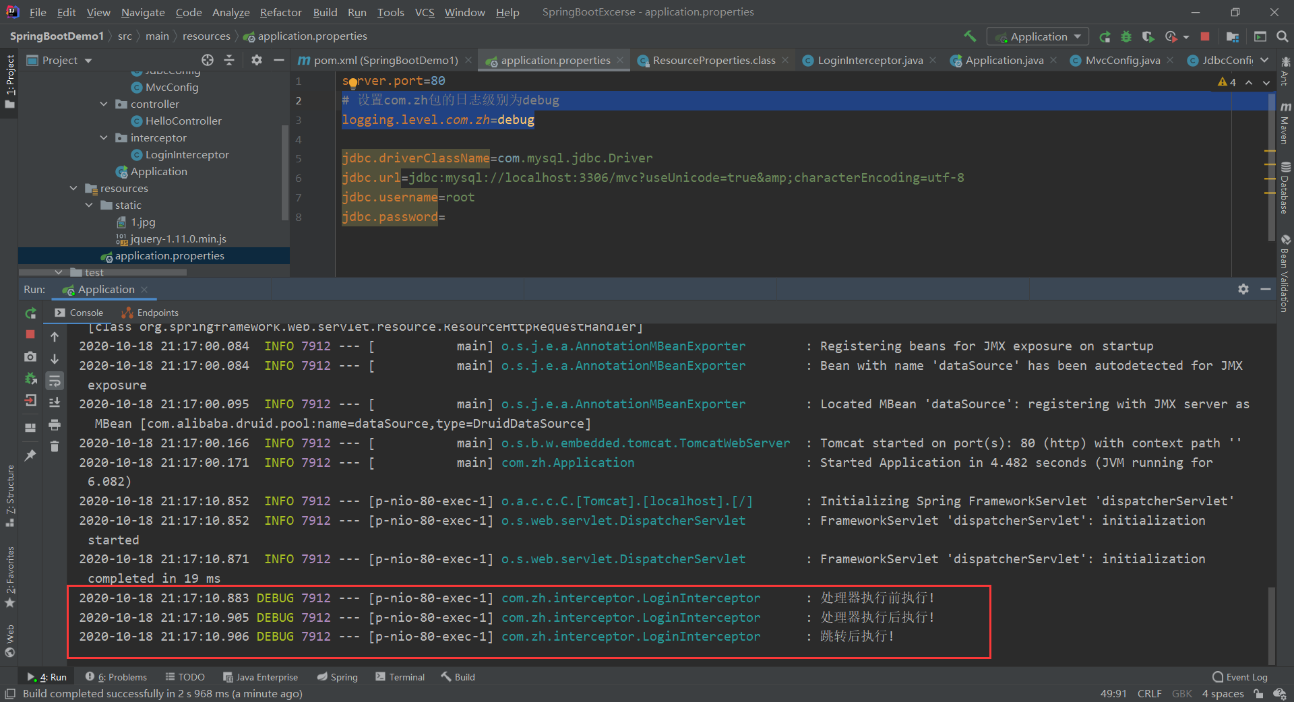Toggle Favorites side tool window
The image size is (1294, 702).
pos(9,577)
